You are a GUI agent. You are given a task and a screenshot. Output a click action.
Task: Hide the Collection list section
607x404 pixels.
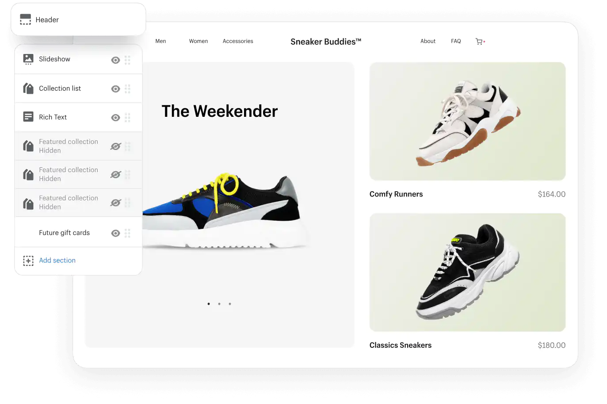coord(115,89)
